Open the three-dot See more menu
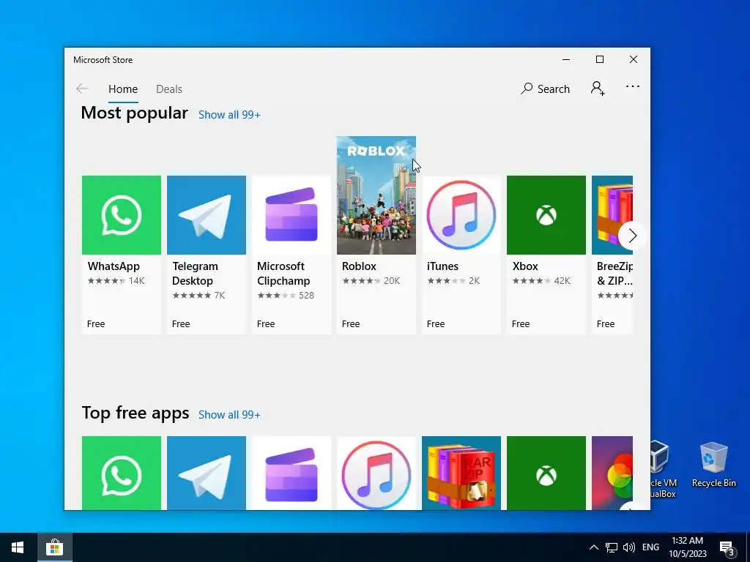750x562 pixels. tap(632, 86)
